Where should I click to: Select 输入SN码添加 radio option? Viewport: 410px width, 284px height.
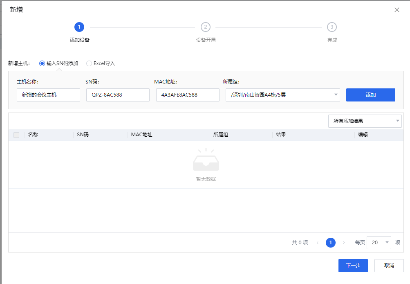coord(42,63)
